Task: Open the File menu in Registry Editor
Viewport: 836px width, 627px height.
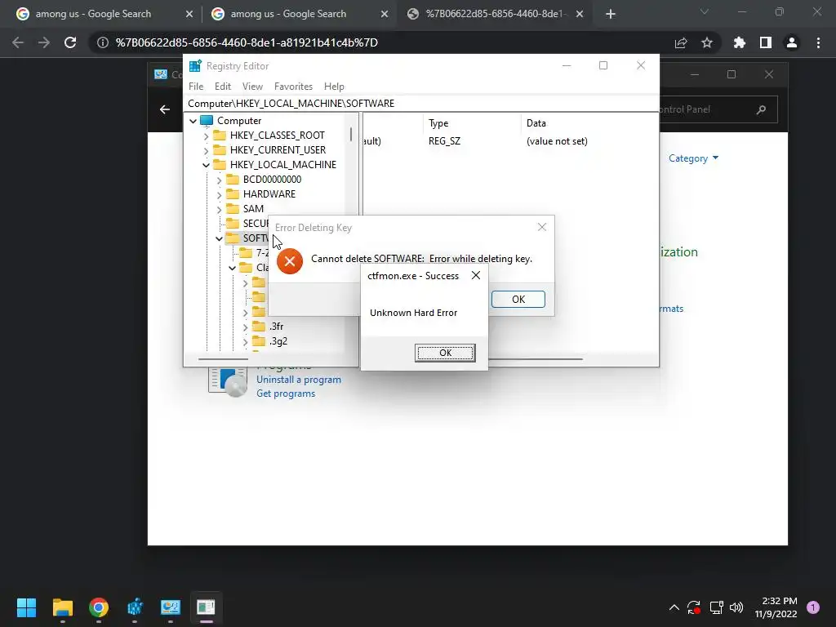Action: click(x=196, y=87)
